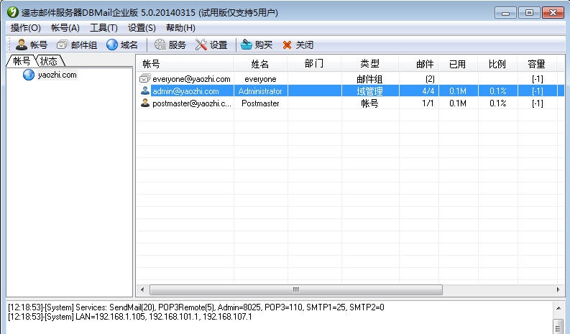Click the log line with LAN=192.168.1.105
This screenshot has height=334, width=570.
pyautogui.click(x=130, y=317)
